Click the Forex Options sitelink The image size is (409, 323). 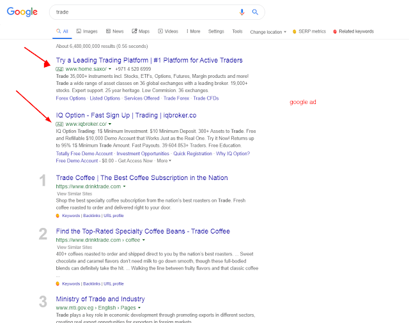click(71, 98)
